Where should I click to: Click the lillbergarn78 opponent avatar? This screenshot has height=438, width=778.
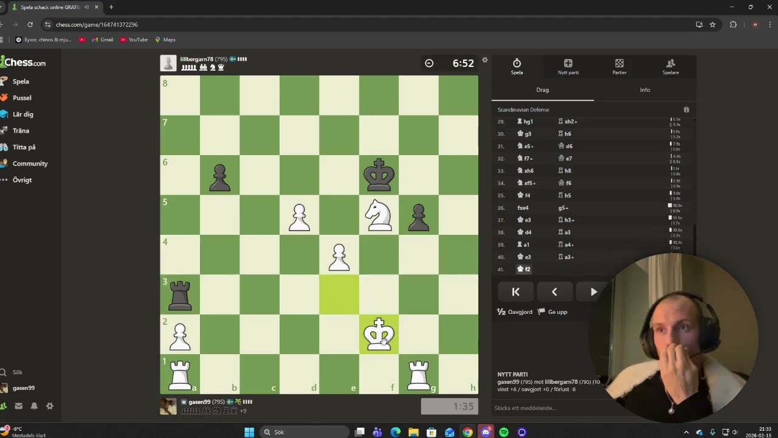pos(168,63)
